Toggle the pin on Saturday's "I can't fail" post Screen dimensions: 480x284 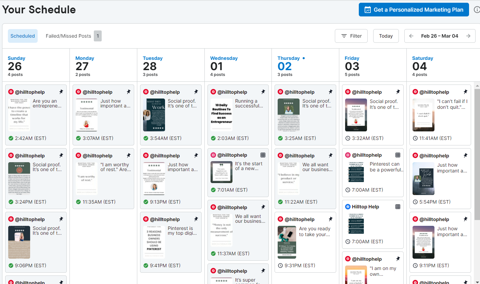[x=465, y=91]
